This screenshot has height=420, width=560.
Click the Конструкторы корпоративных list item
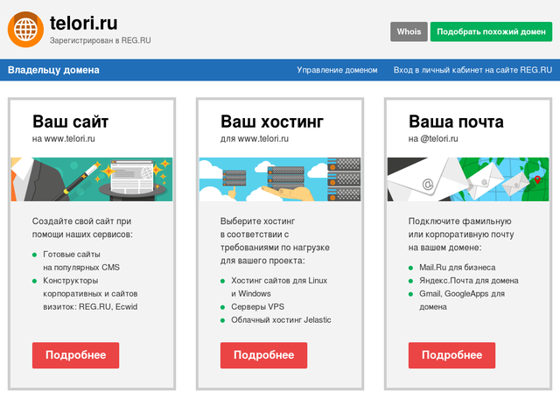[90, 294]
